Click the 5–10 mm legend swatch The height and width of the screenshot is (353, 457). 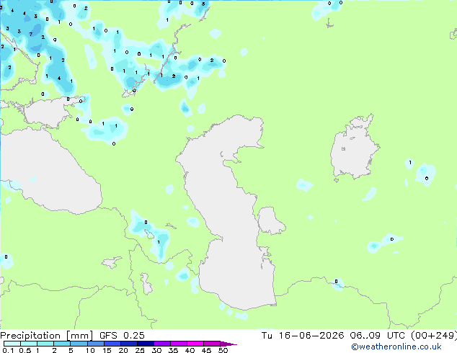(79, 344)
